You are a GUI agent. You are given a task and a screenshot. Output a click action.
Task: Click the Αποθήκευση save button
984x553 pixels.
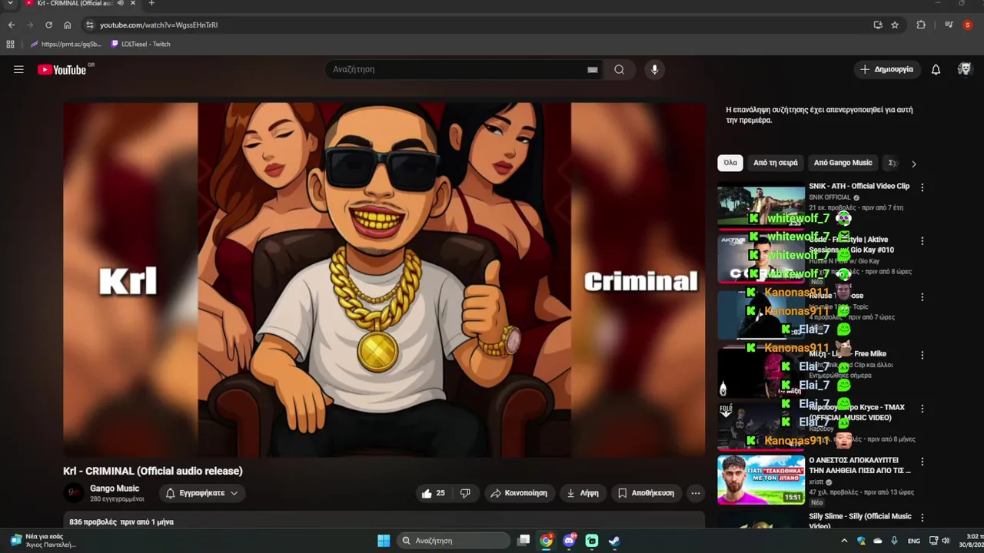point(646,493)
